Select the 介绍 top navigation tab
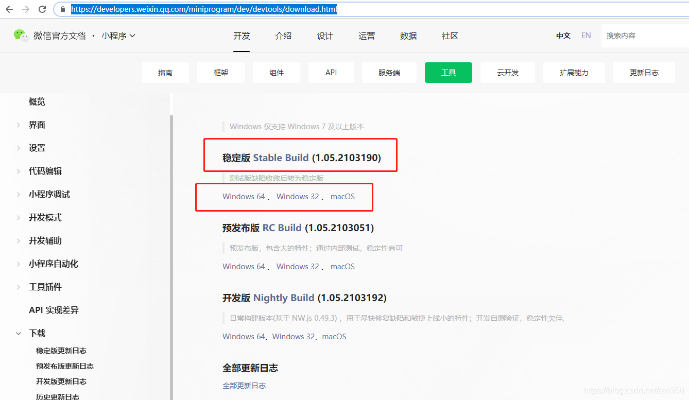689x400 pixels. tap(283, 36)
